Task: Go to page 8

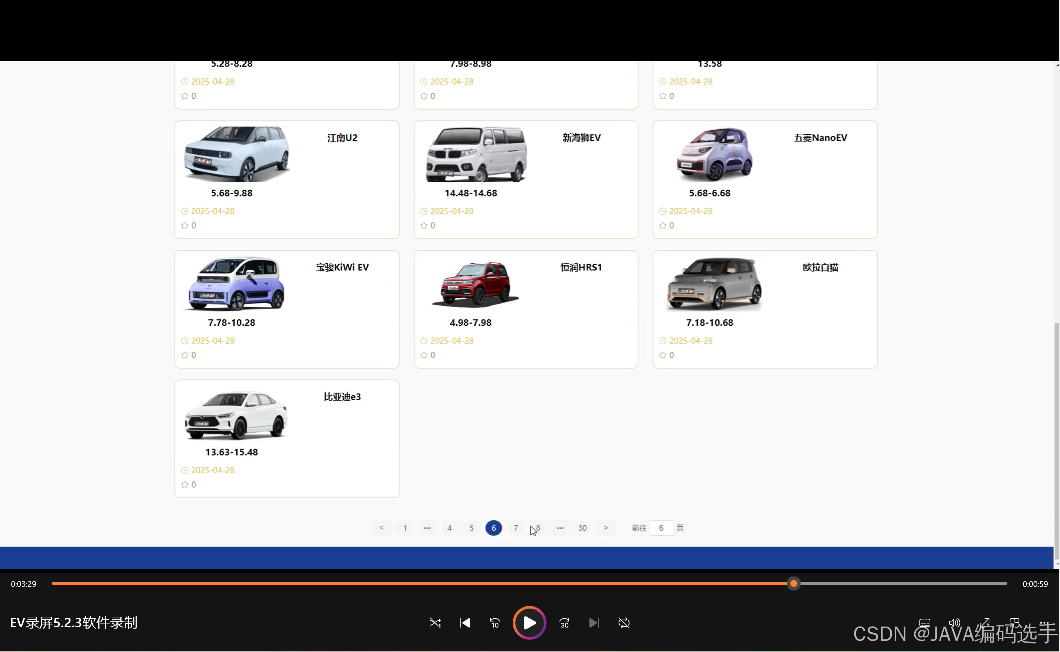Action: (538, 528)
